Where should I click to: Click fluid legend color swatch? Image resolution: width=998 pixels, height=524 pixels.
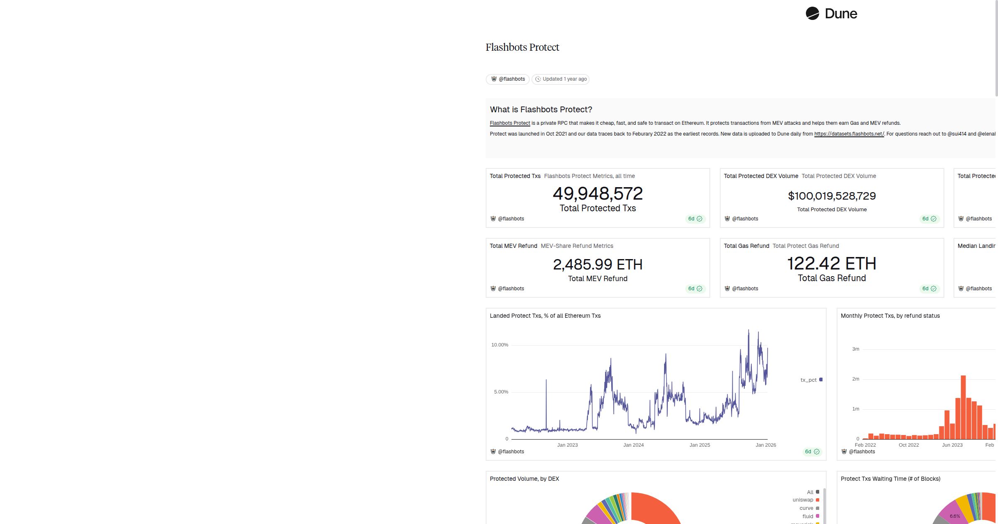click(818, 516)
